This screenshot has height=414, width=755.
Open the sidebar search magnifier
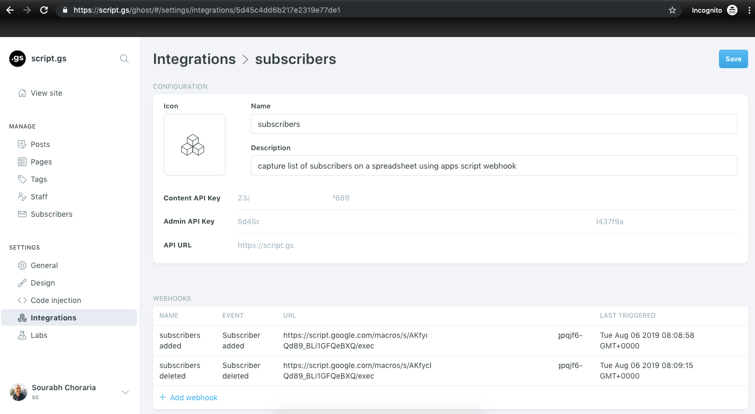(124, 59)
